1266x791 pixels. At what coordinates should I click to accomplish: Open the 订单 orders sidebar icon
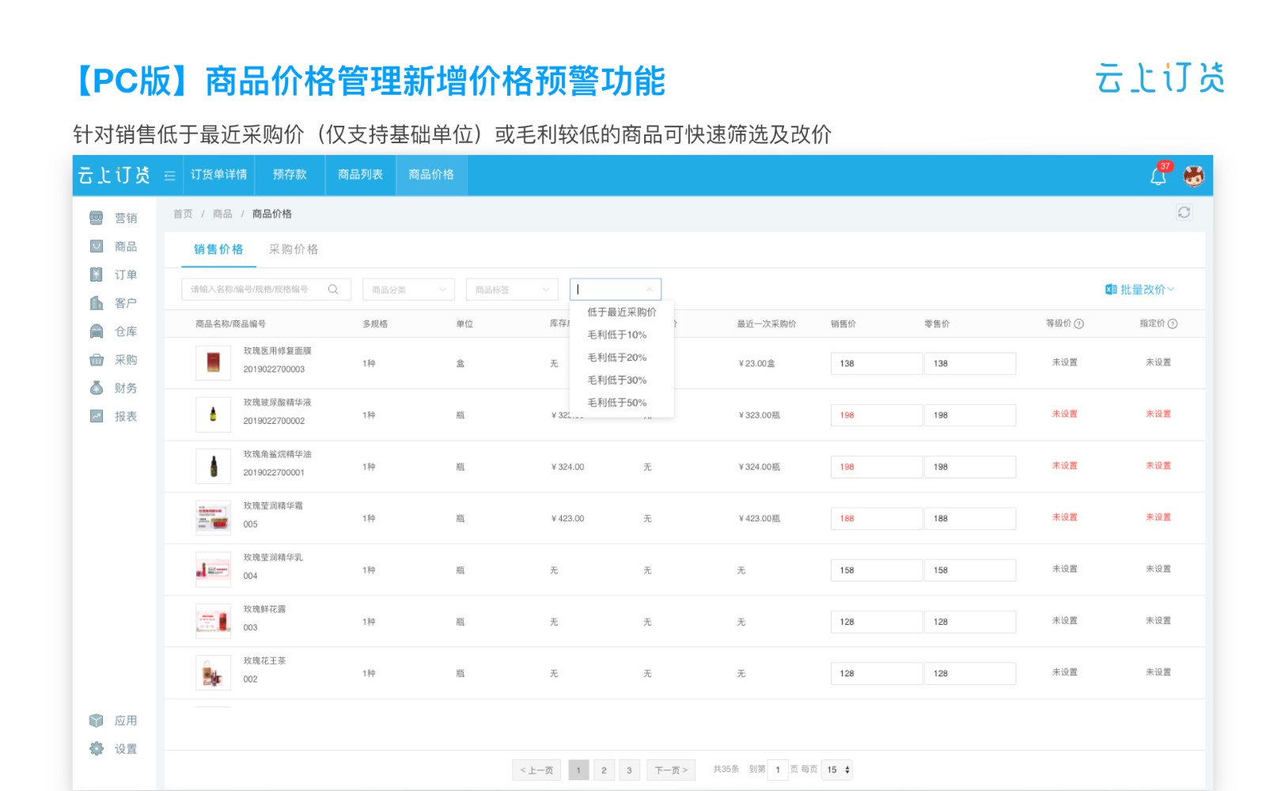coord(97,274)
